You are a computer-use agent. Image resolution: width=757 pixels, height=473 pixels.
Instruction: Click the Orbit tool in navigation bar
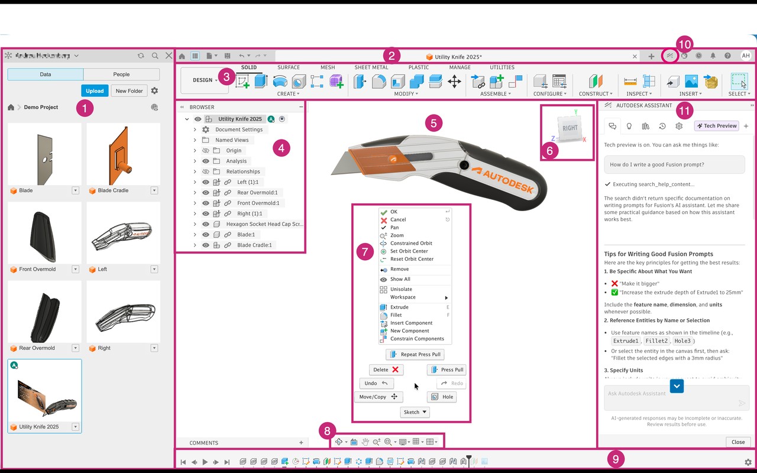(x=339, y=442)
